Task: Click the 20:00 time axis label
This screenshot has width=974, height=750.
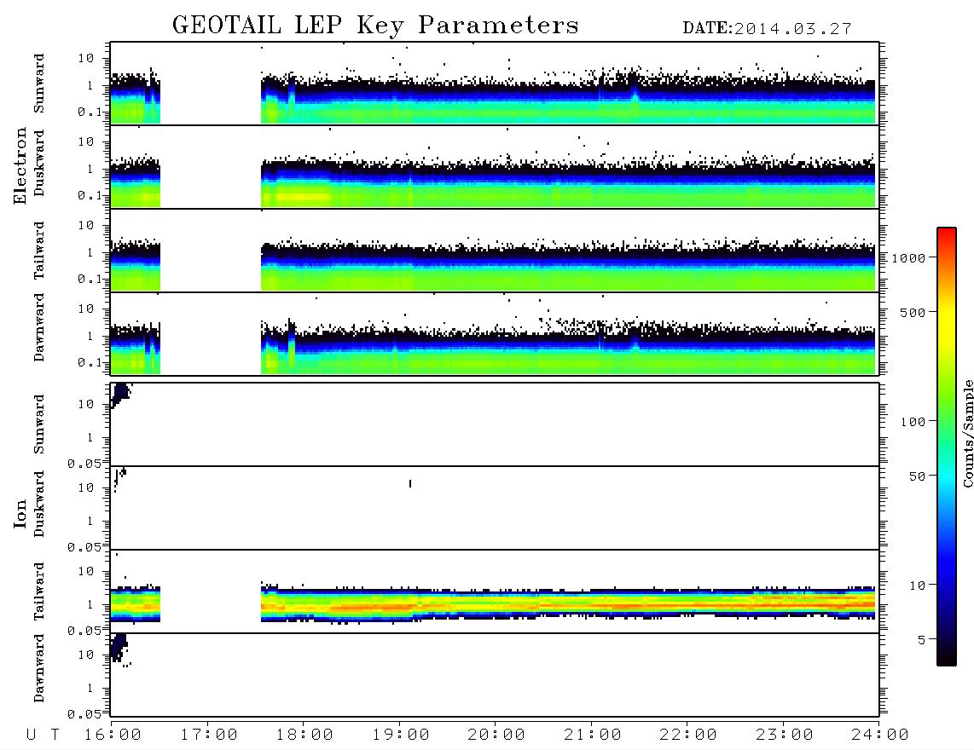Action: (496, 736)
